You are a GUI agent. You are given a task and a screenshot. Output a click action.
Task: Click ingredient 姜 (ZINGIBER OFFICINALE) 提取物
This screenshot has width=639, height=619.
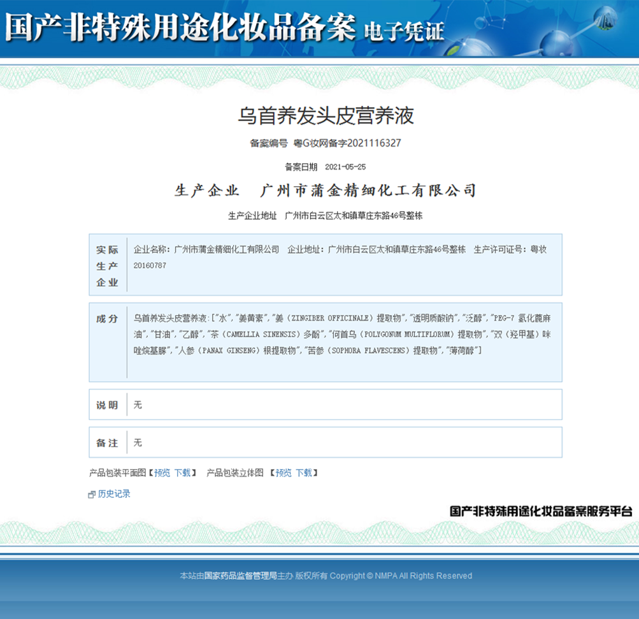340,318
